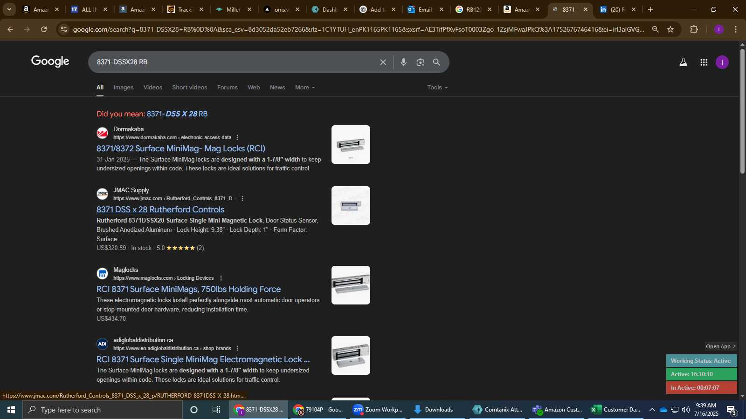Open Cortana circle in taskbar
746x419 pixels.
click(194, 410)
